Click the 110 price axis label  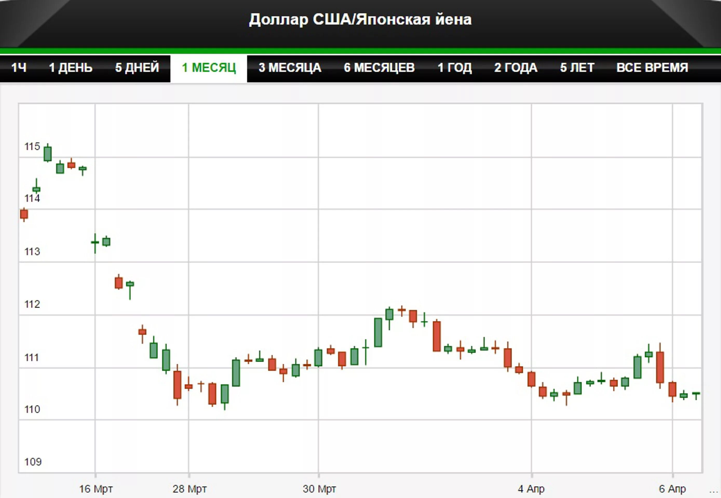[32, 409]
